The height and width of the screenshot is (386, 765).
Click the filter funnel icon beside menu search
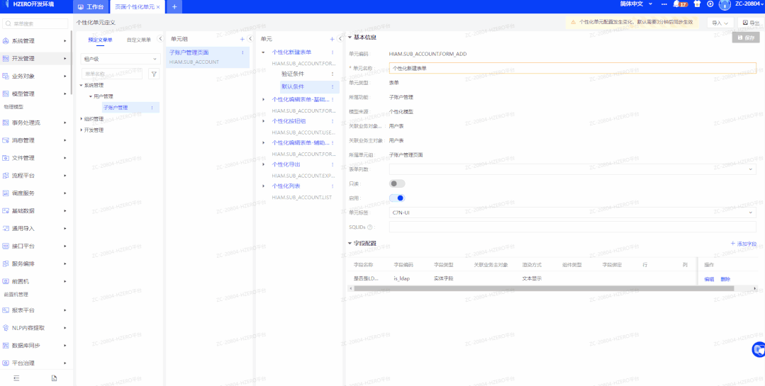click(154, 74)
